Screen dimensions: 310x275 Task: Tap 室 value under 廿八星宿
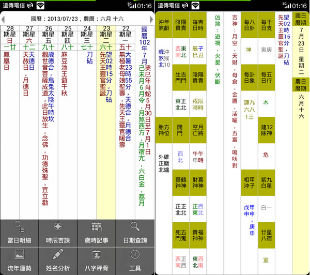[266, 260]
